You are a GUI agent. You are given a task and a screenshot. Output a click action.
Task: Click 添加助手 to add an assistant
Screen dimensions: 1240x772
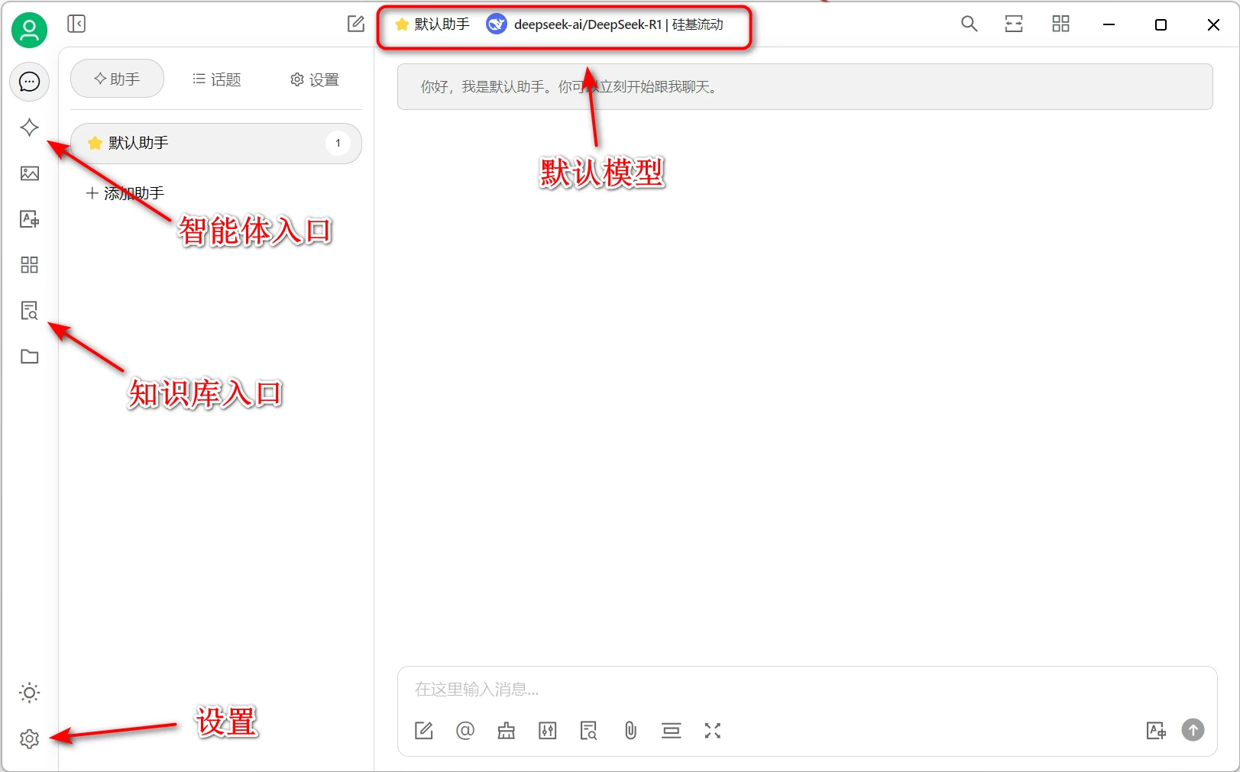[125, 192]
